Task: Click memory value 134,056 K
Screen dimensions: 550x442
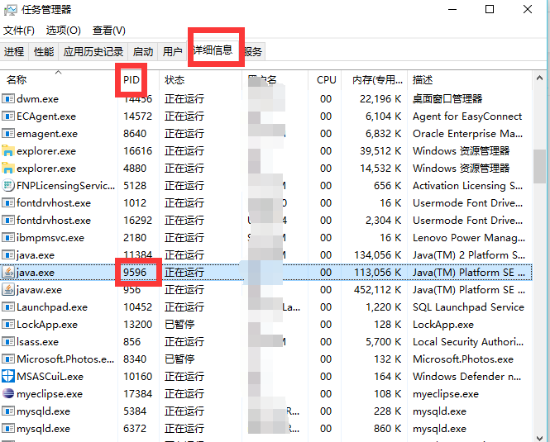Action: [x=377, y=254]
